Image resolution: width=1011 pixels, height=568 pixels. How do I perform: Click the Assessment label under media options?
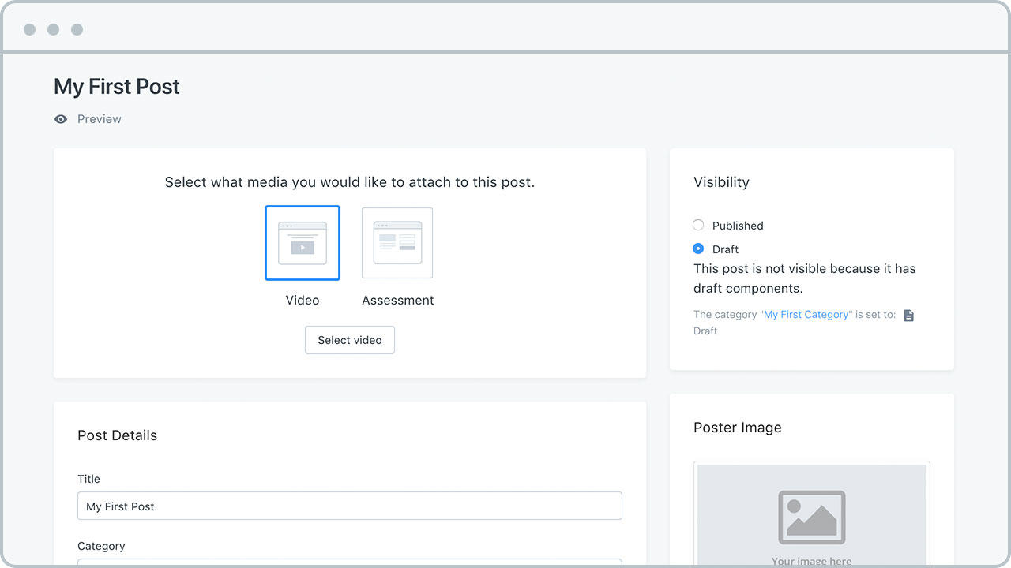[x=397, y=300]
